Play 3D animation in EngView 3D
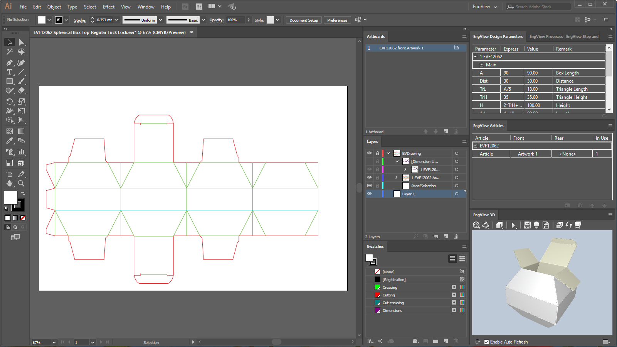 (513, 225)
